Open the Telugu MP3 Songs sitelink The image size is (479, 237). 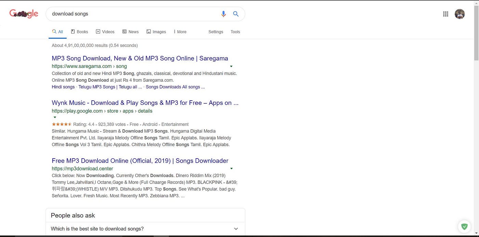pos(110,87)
